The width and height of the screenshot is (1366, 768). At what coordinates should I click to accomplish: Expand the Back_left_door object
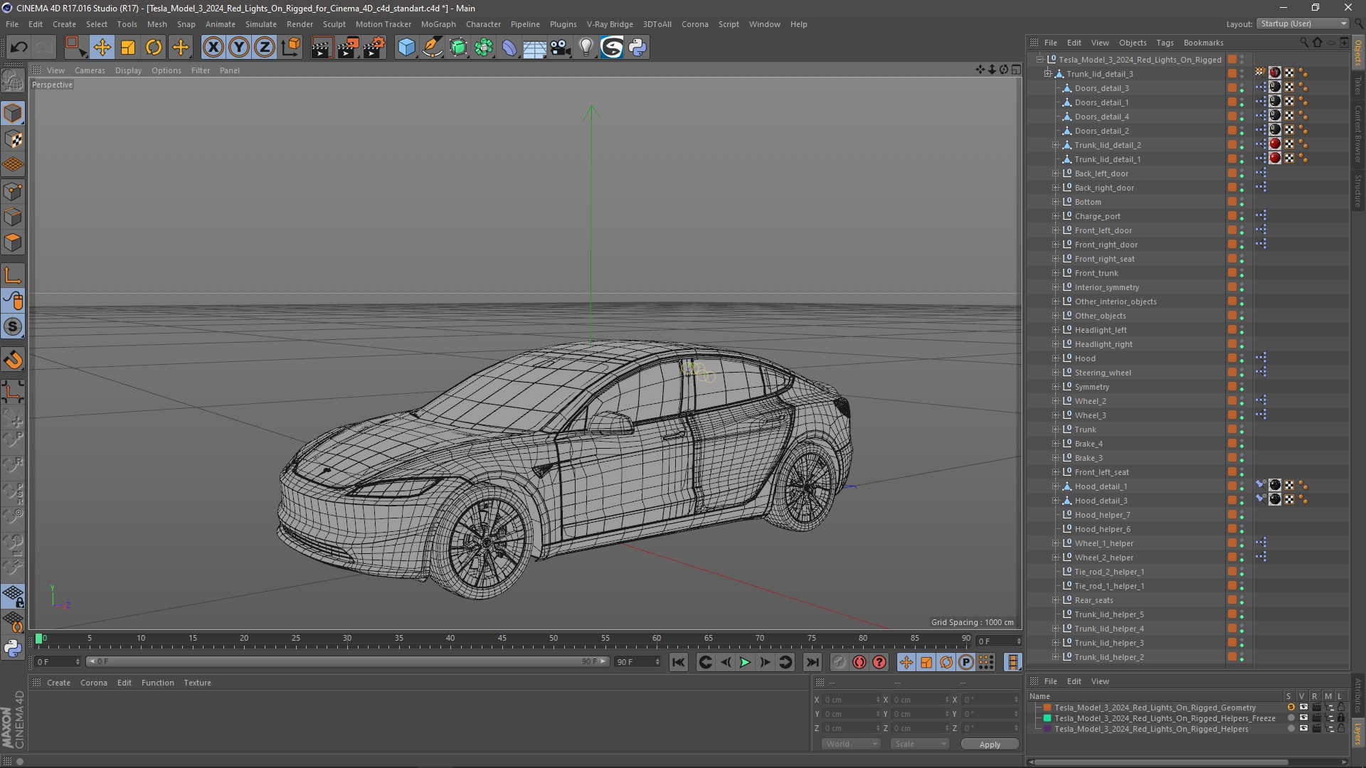pyautogui.click(x=1056, y=174)
